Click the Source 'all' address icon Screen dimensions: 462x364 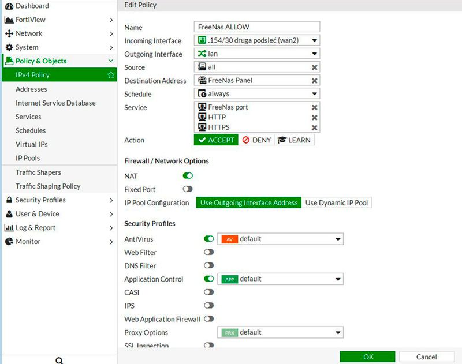pyautogui.click(x=202, y=67)
